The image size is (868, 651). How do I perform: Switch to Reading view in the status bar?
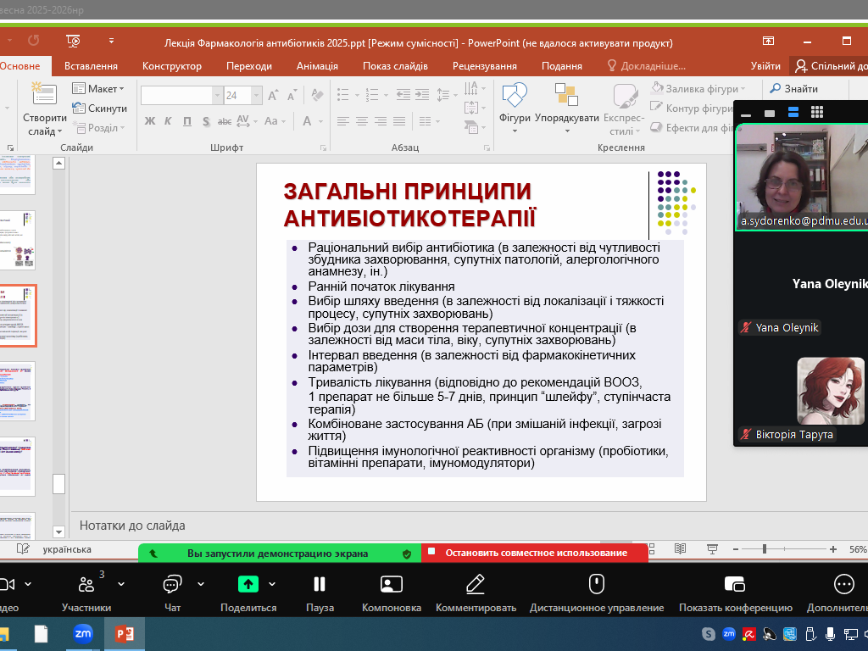680,548
